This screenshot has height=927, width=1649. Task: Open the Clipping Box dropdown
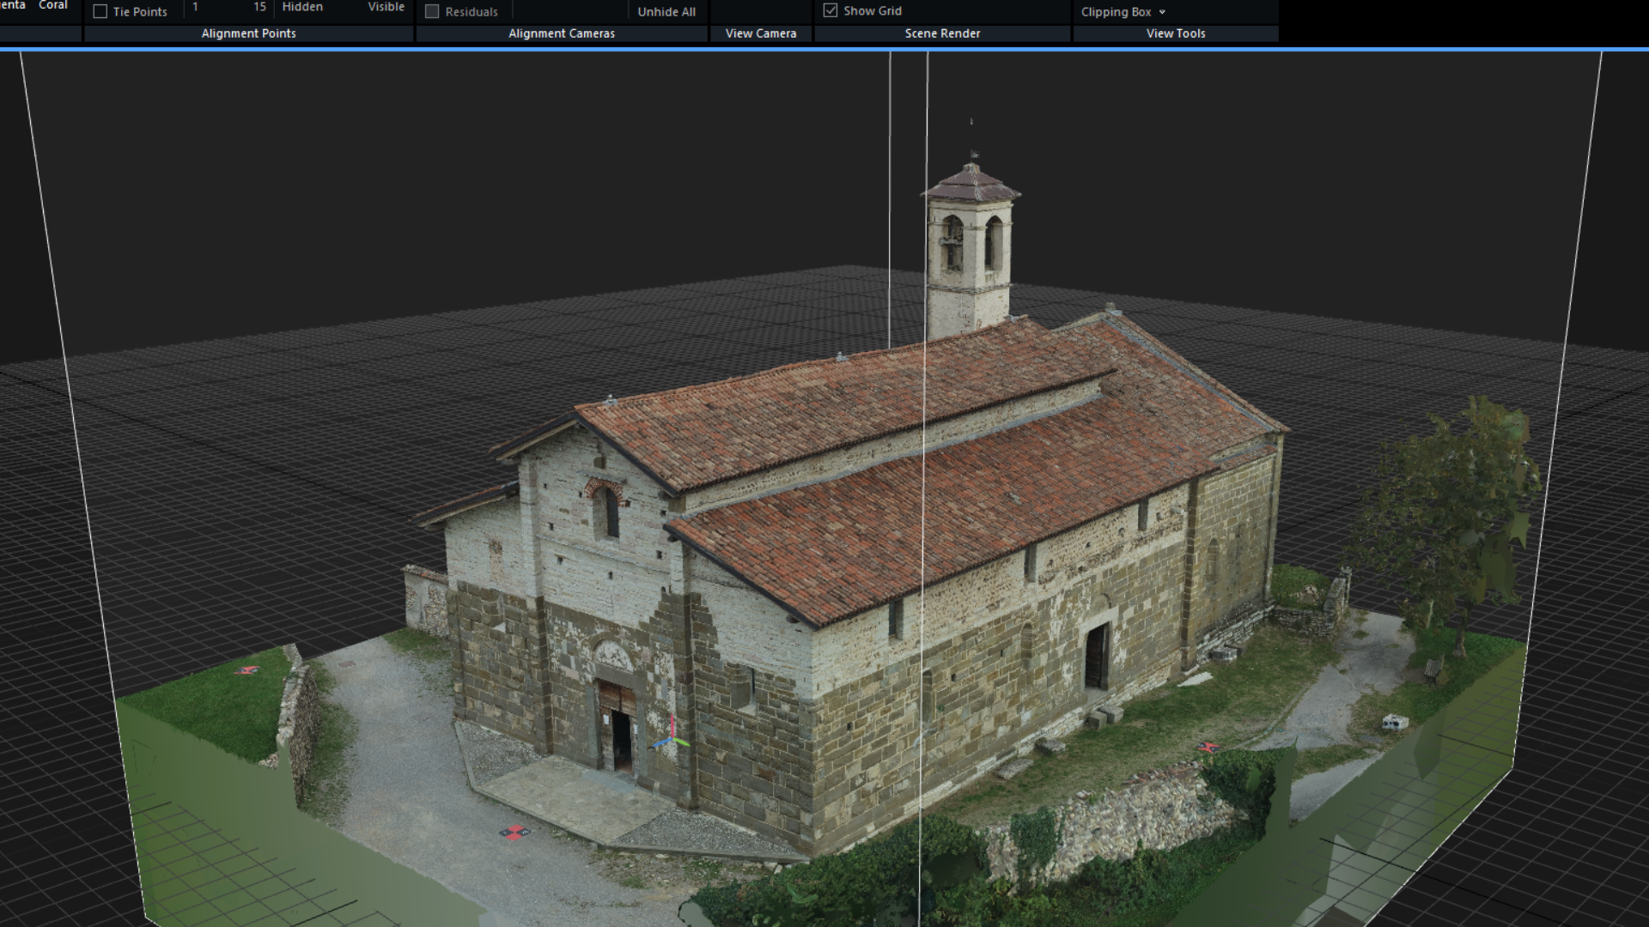coord(1123,12)
